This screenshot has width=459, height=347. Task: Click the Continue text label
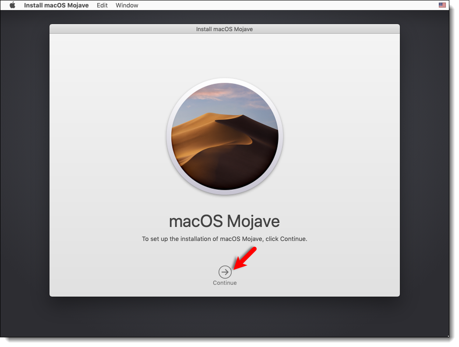click(225, 283)
